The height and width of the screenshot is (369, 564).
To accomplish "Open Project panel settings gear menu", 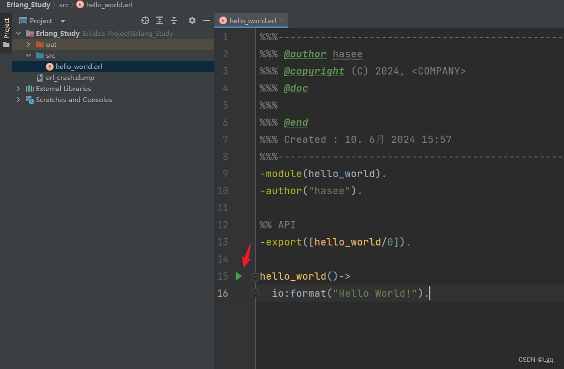I will 191,20.
